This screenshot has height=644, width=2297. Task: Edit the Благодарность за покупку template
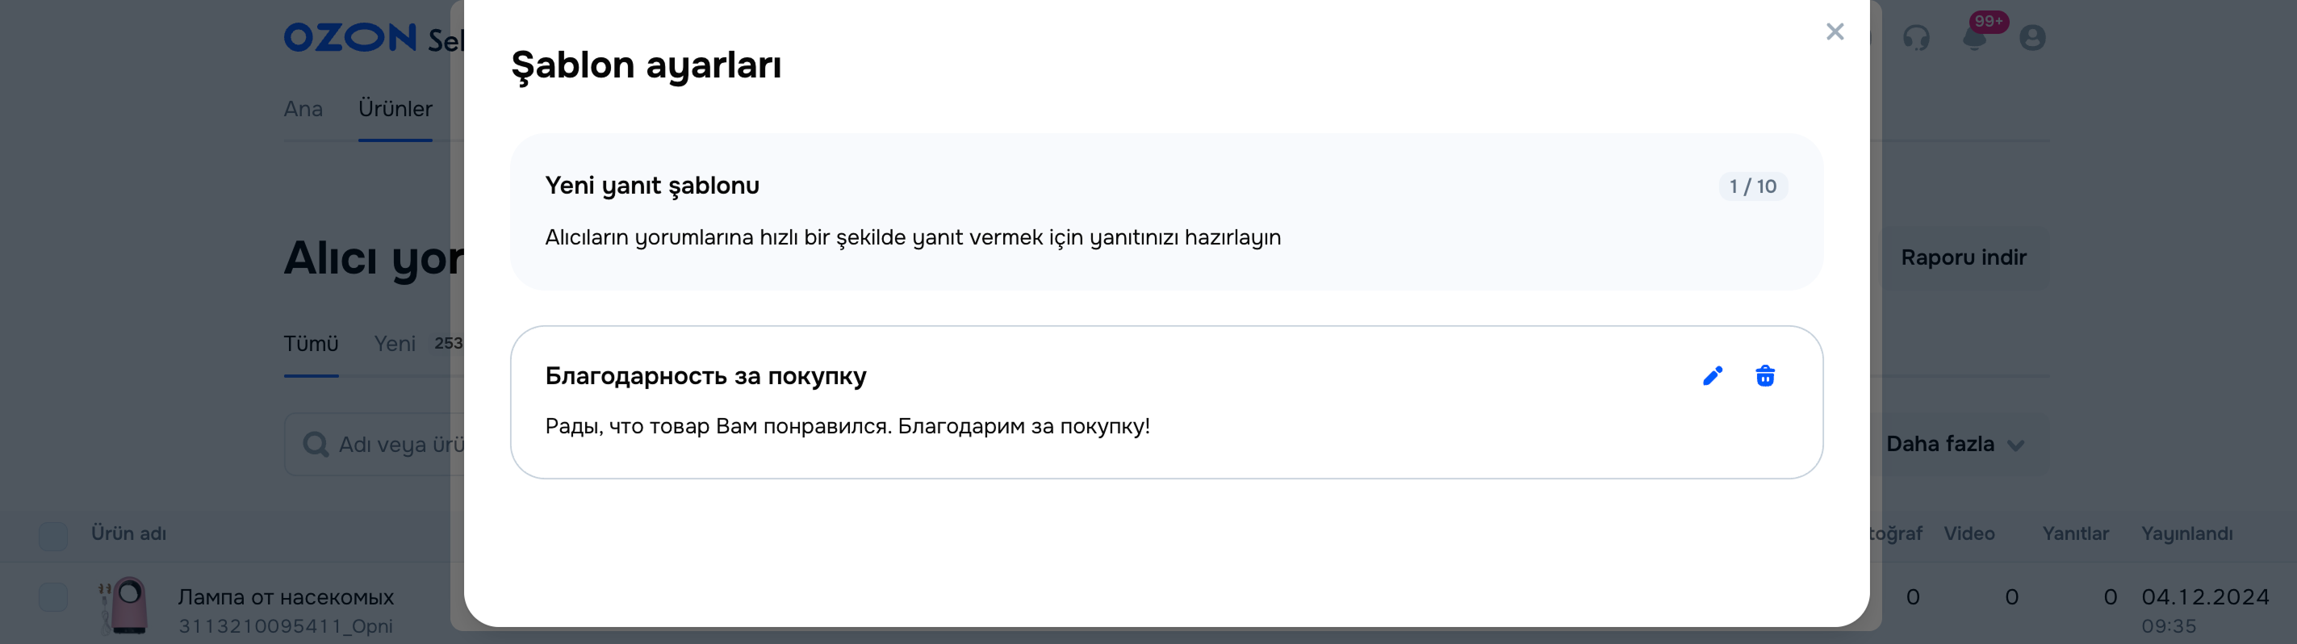[x=1712, y=376]
